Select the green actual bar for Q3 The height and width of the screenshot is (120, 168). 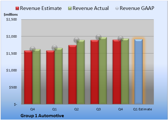click(103, 71)
